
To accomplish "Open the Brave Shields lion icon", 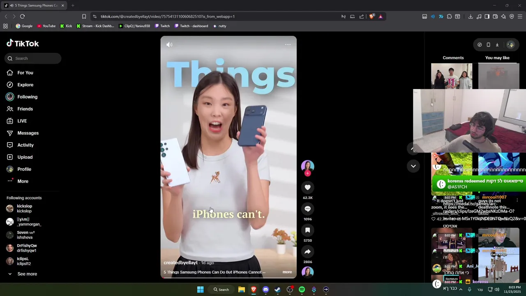I will point(371,16).
